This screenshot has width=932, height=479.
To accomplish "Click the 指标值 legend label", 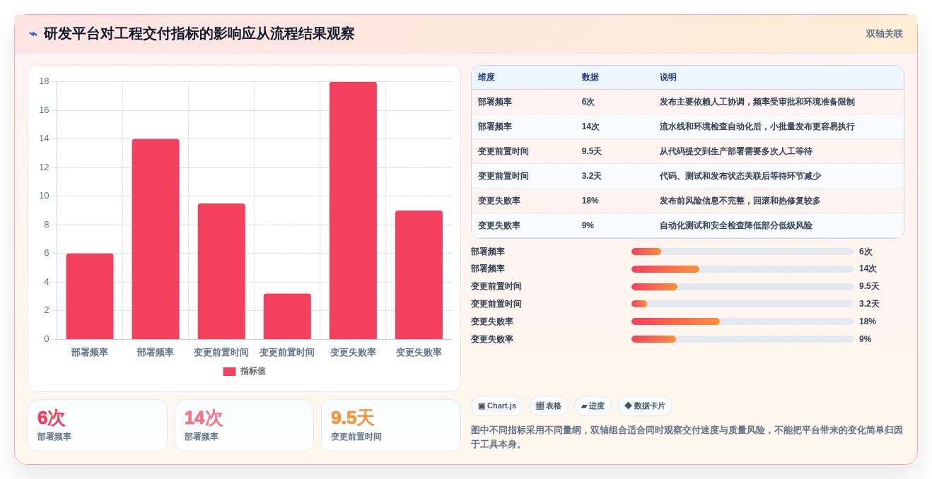I will tap(253, 372).
